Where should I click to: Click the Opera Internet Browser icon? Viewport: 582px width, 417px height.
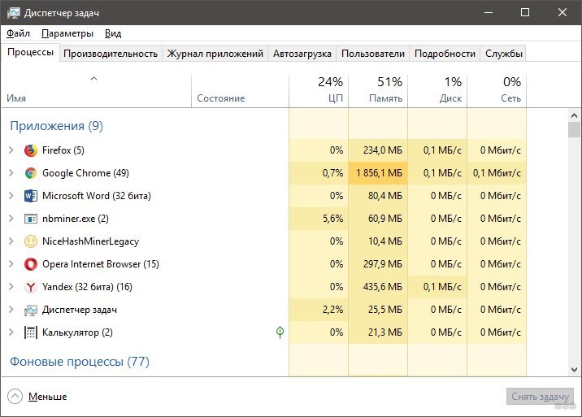pyautogui.click(x=31, y=264)
